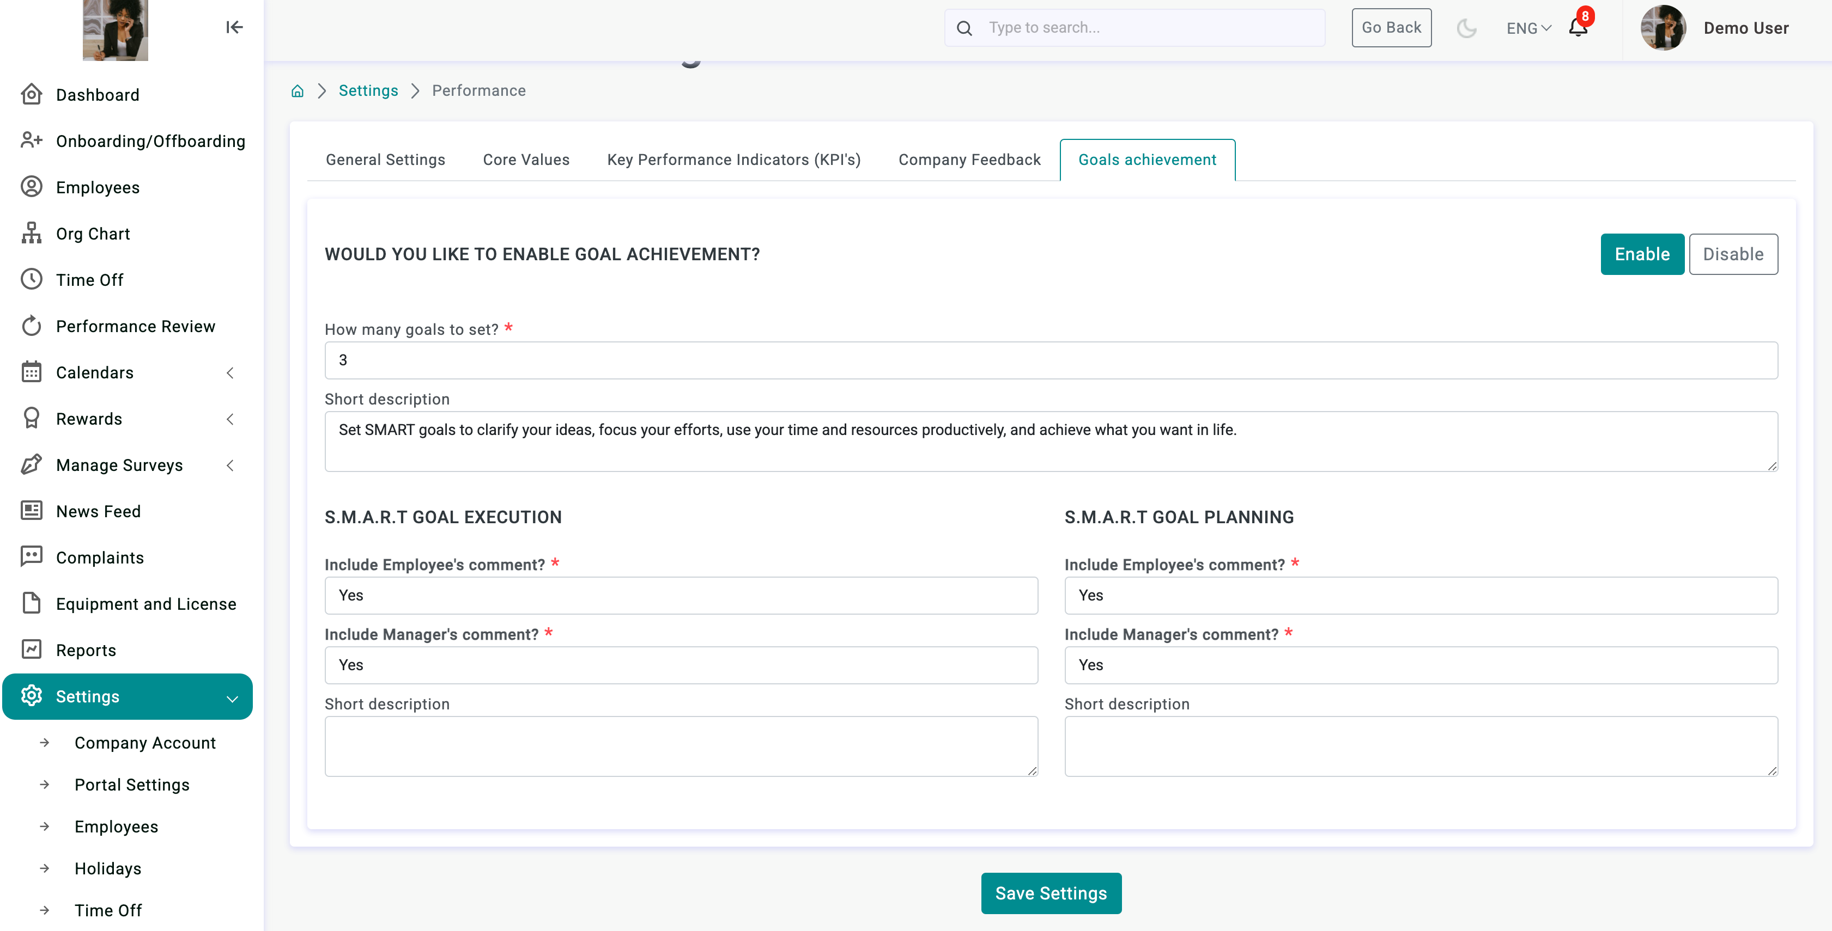Screen dimensions: 1832x931
Task: Click the company logo photo in sidebar
Action: [115, 30]
